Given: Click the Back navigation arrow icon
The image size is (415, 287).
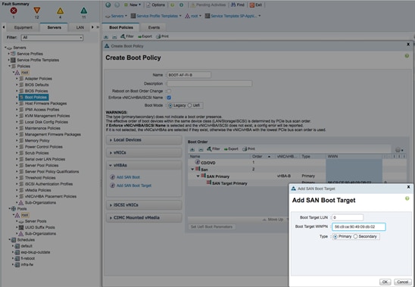Looking at the screenshot, I should [x=108, y=5].
